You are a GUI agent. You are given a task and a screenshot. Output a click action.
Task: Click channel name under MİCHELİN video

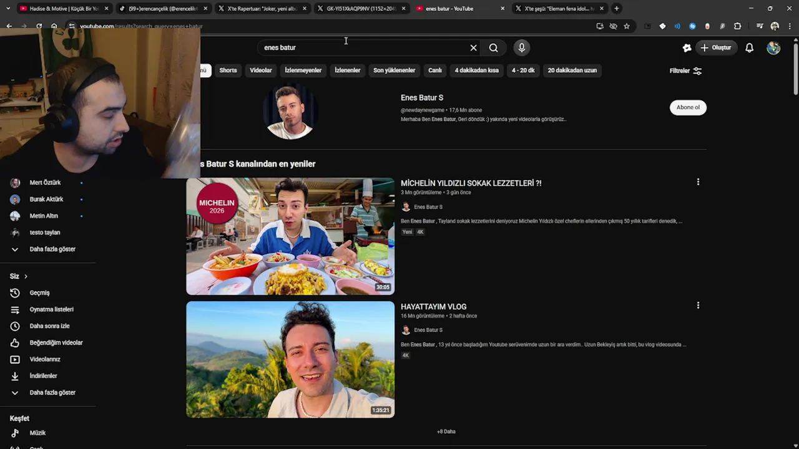tap(428, 207)
